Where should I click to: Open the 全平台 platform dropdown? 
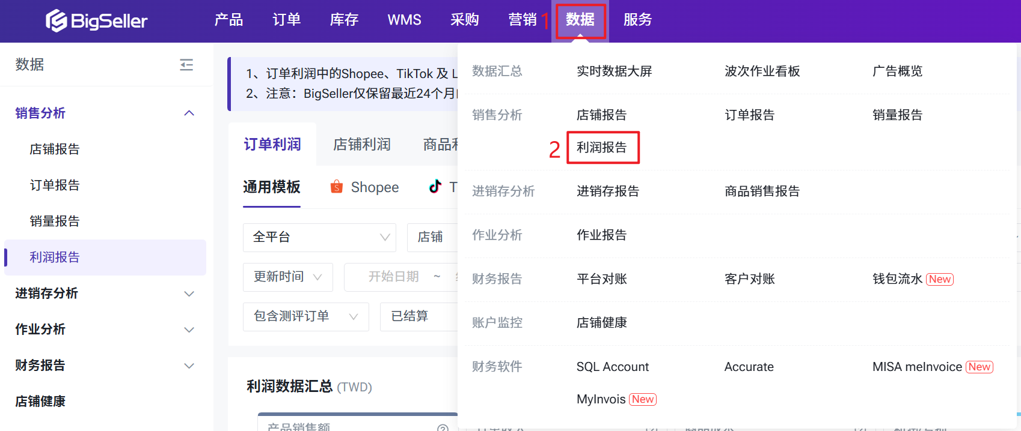[x=319, y=237]
